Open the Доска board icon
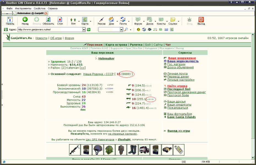Screen dimensions: 256x165 pos(150,21)
